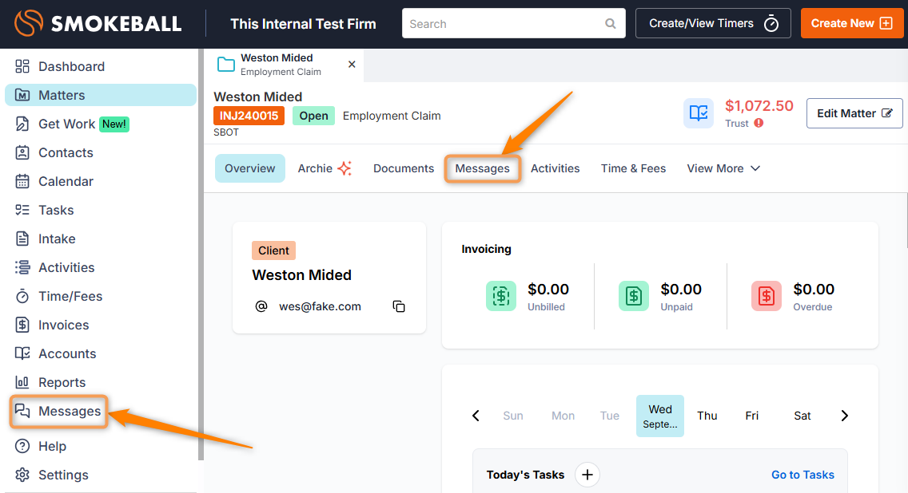Screen dimensions: 908x493
Task: Go to next week in calendar
Action: pyautogui.click(x=844, y=416)
